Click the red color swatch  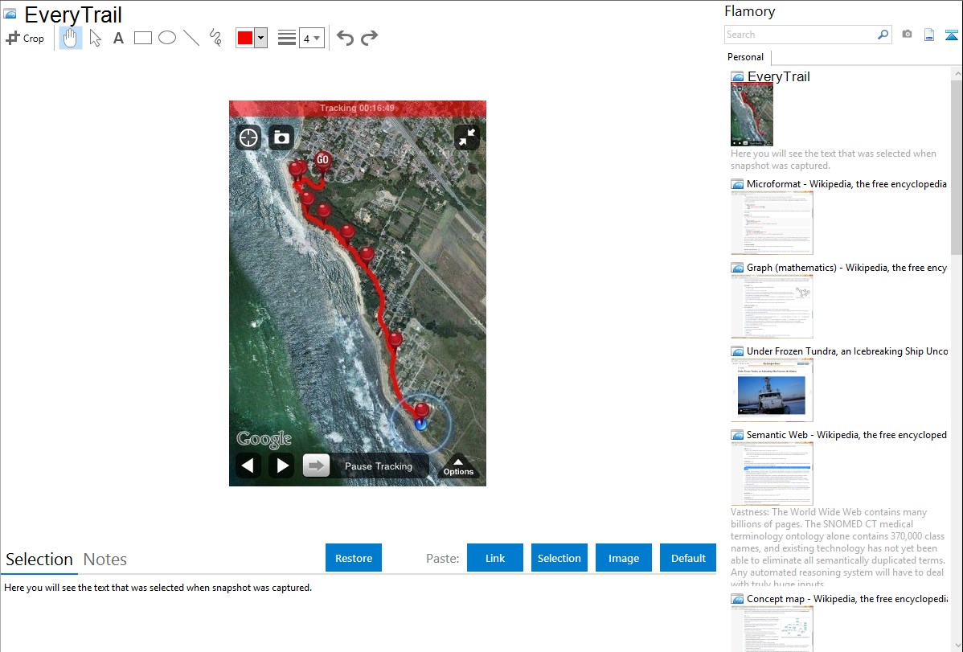pyautogui.click(x=245, y=38)
